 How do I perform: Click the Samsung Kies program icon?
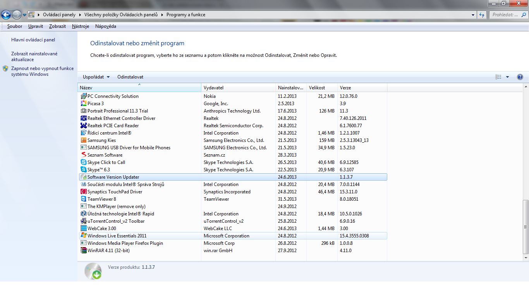tap(83, 140)
